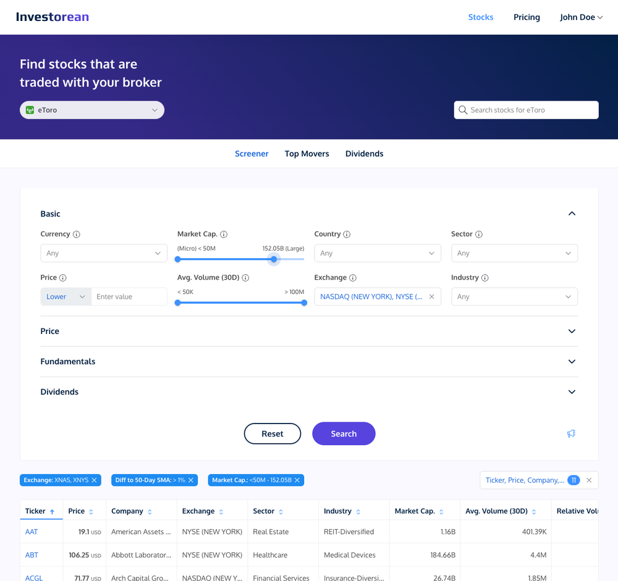The width and height of the screenshot is (618, 581).
Task: Sort by Company column
Action: tap(141, 511)
